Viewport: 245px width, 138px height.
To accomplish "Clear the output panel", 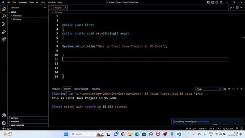I will click(x=225, y=89).
